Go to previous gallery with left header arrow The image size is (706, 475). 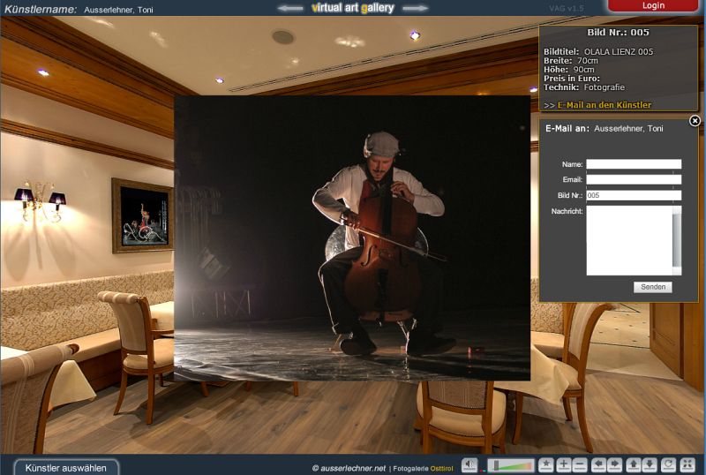point(290,8)
